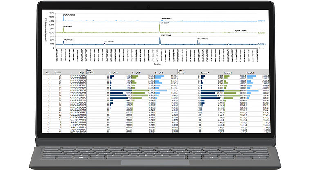Sort by the Peptide column header
Screen dimensions: 314x170
81,72
